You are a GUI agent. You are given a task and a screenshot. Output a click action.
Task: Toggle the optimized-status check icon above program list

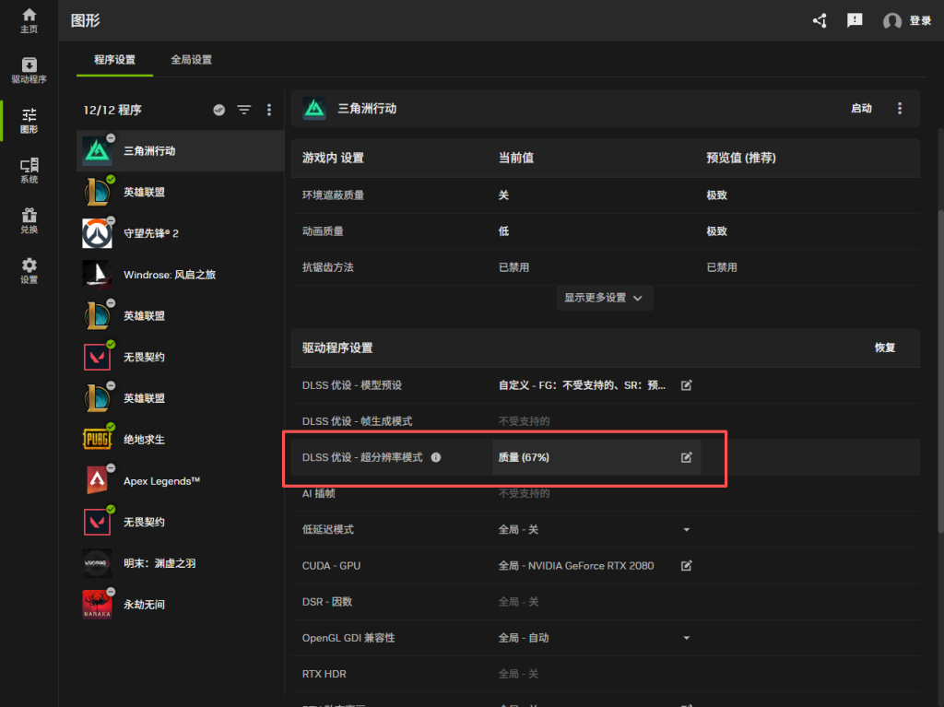[x=218, y=110]
